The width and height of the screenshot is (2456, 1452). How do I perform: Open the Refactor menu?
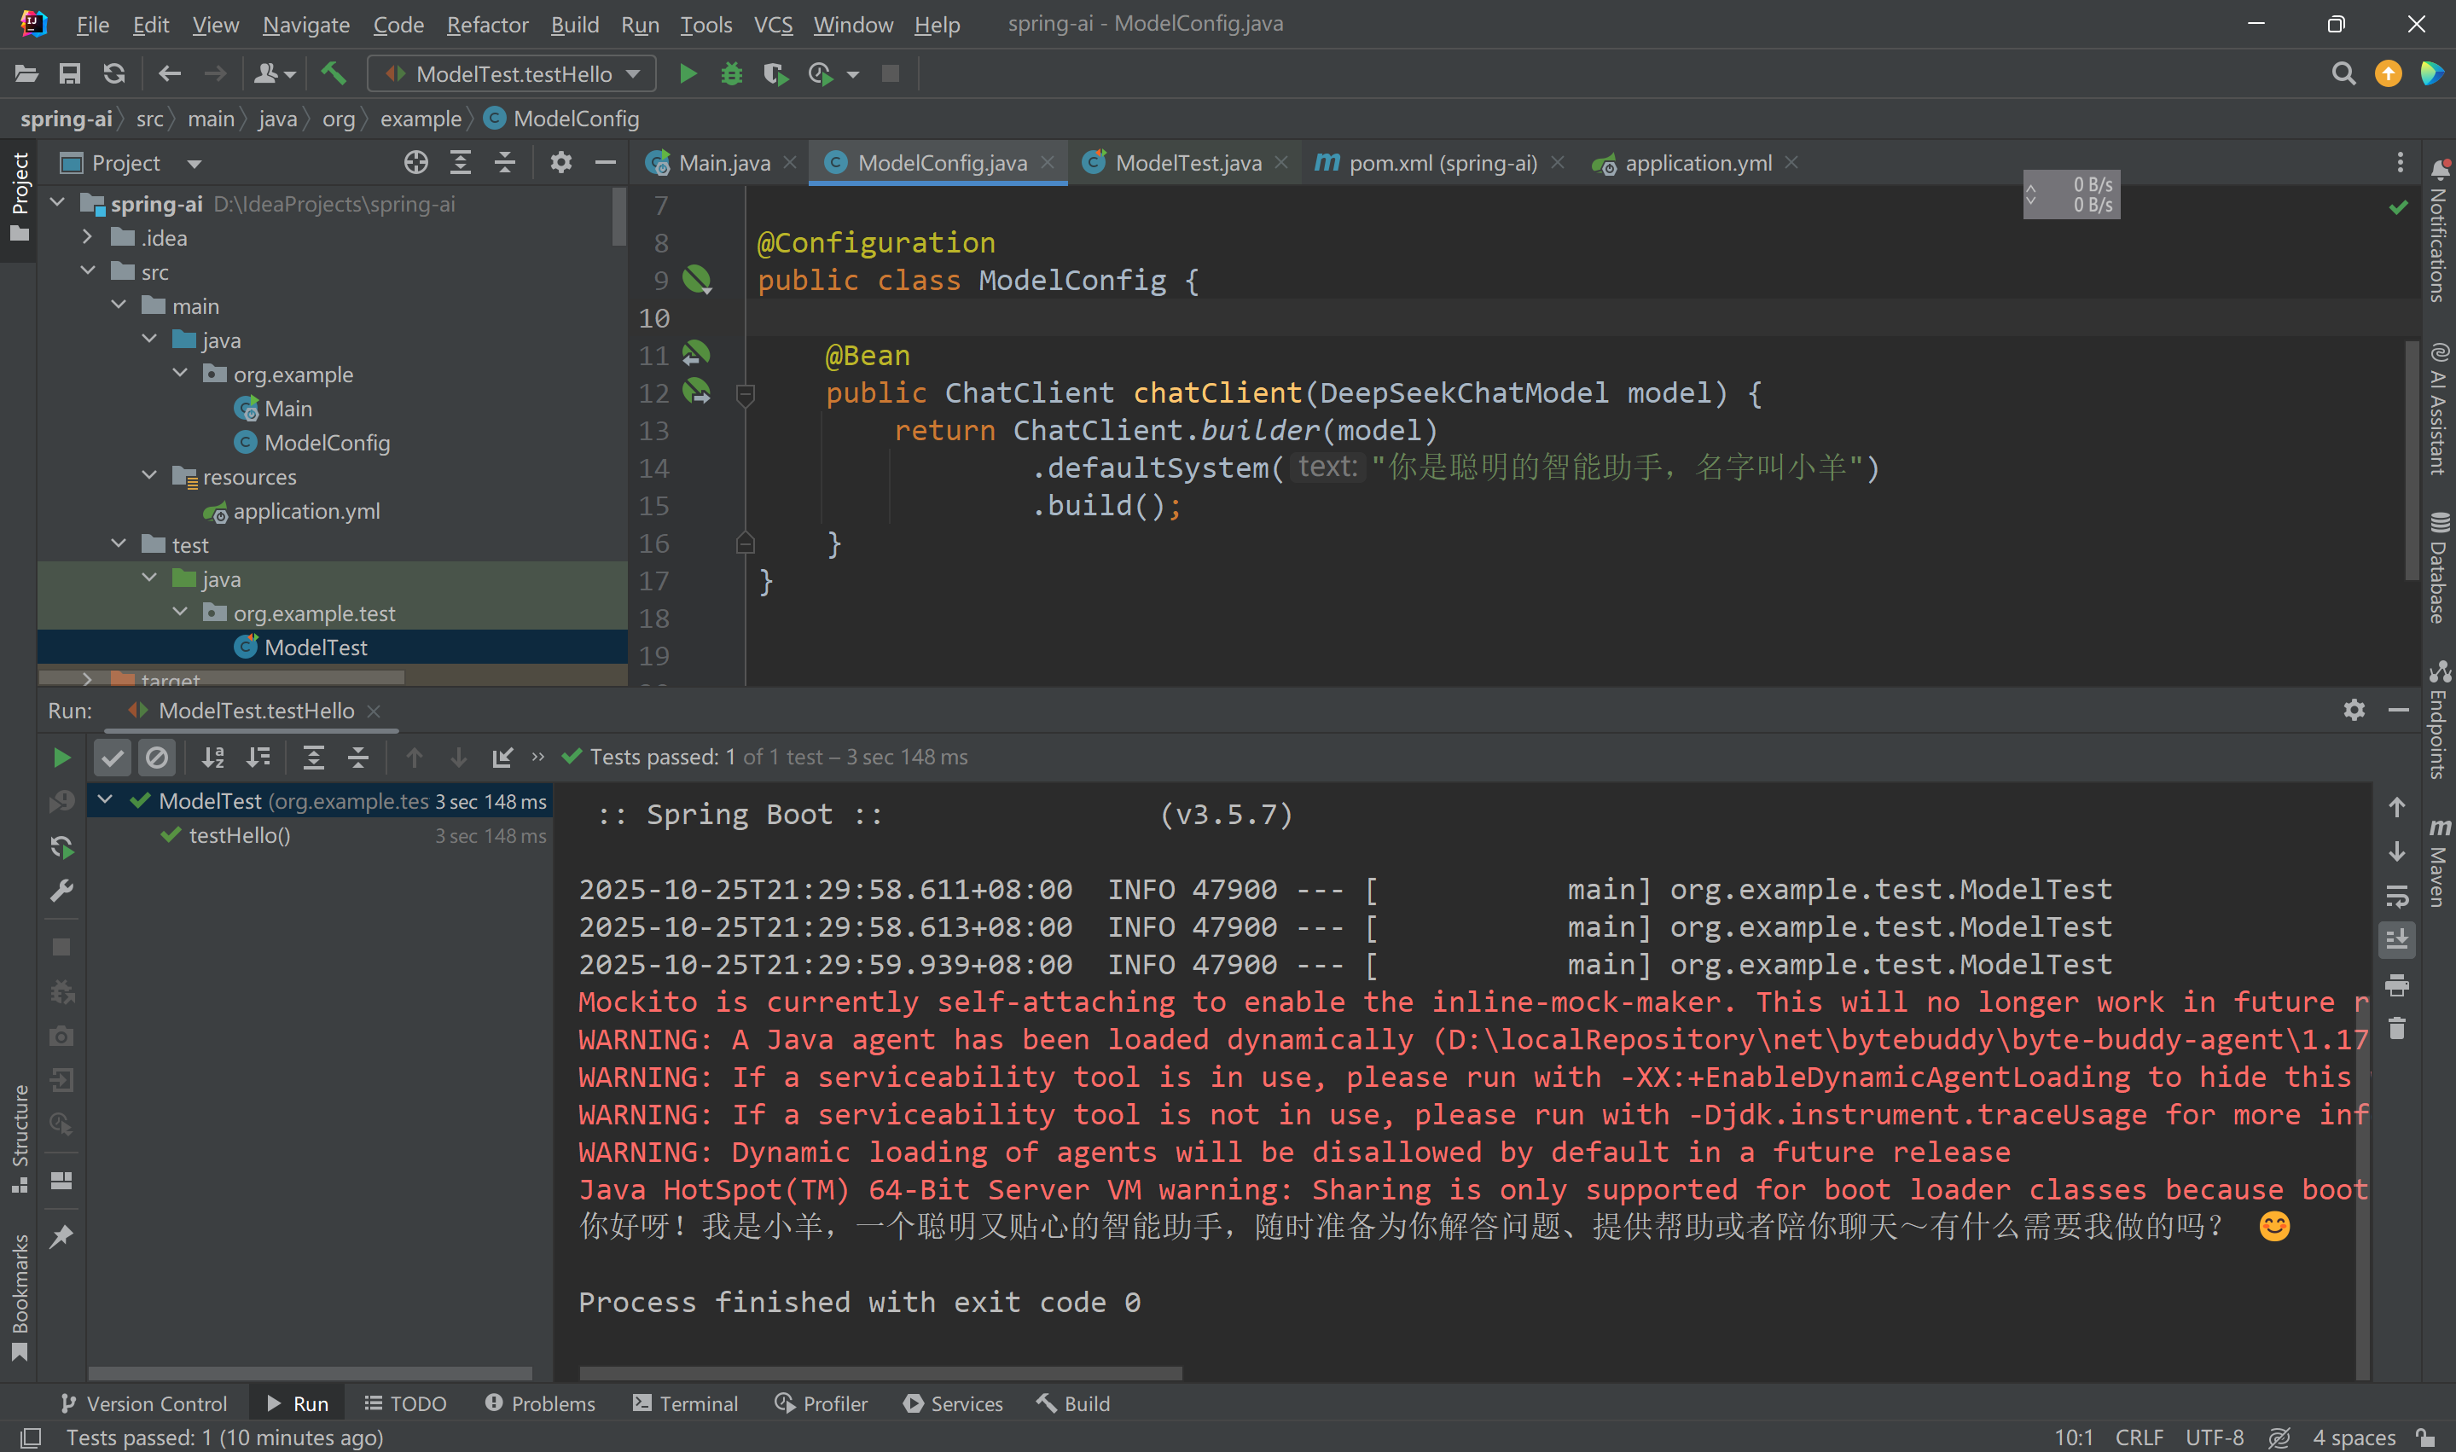point(487,25)
